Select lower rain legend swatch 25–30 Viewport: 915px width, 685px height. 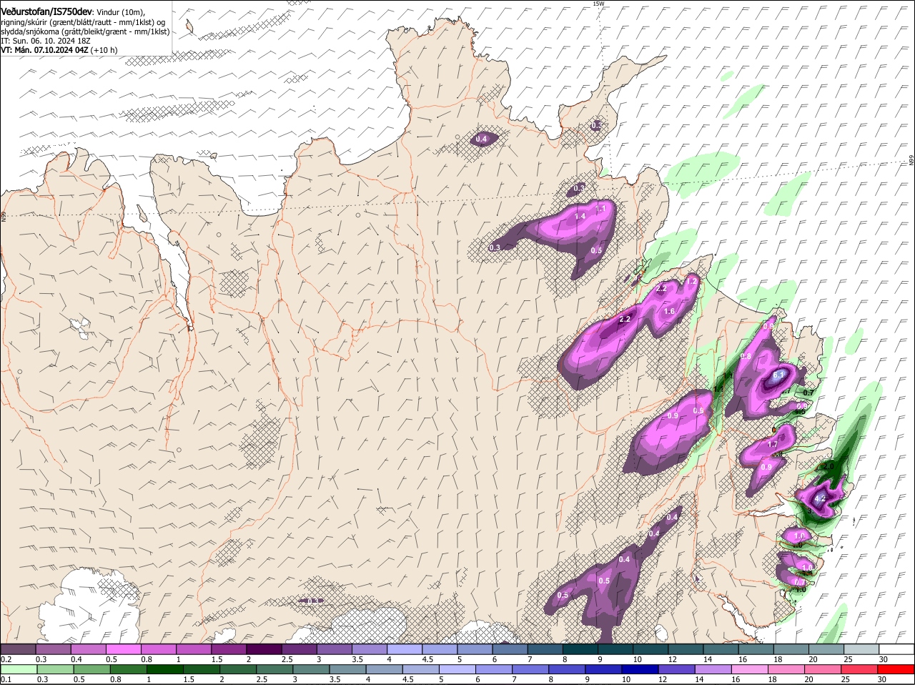[859, 669]
